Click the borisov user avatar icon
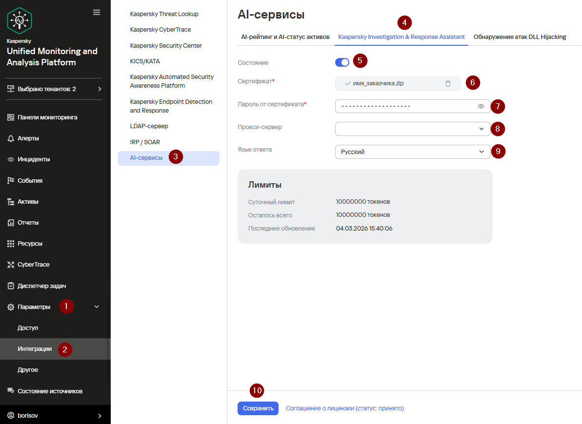 11,415
